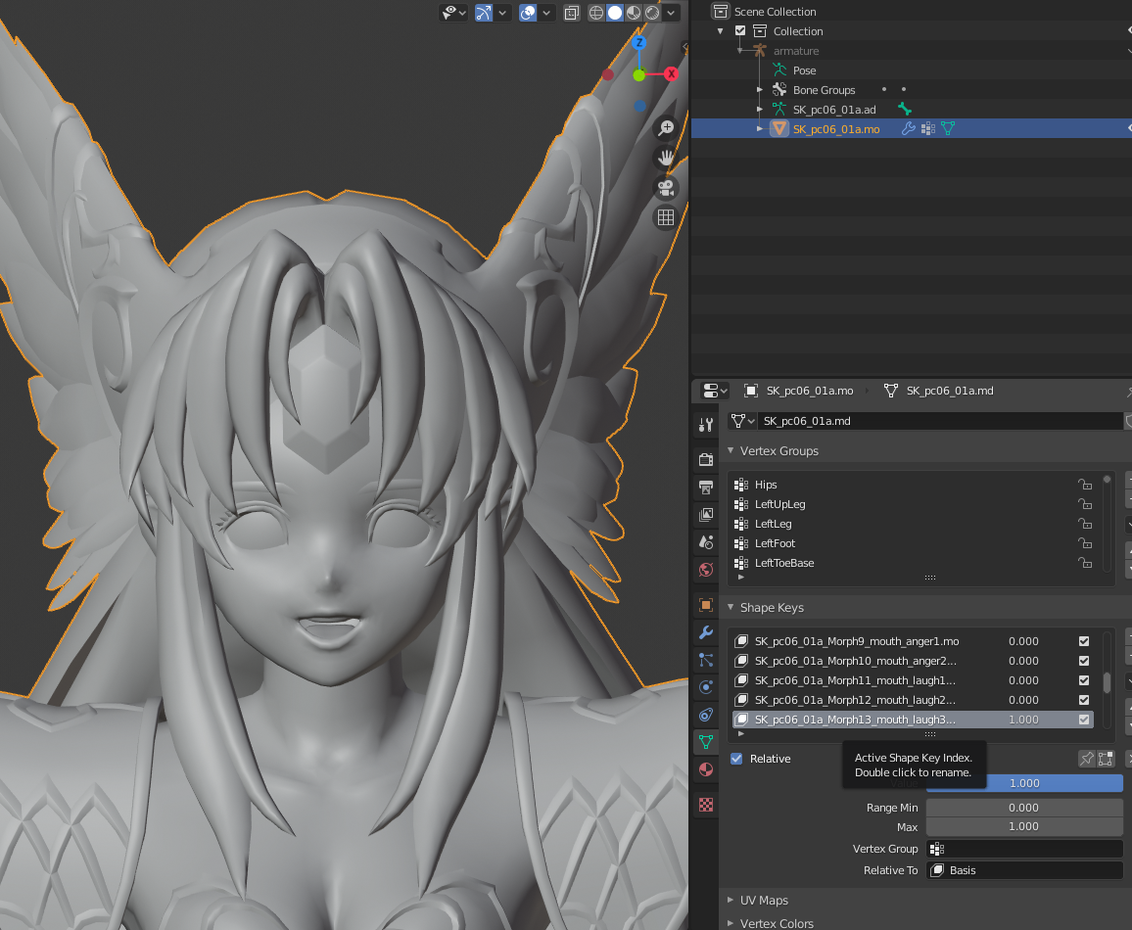Toggle the Collection visibility checkbox
The width and height of the screenshot is (1132, 930).
point(740,31)
